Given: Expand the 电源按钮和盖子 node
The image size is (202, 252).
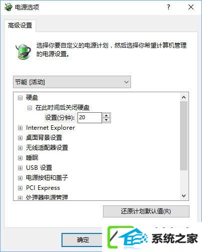Looking at the screenshot, I should (x=20, y=178).
